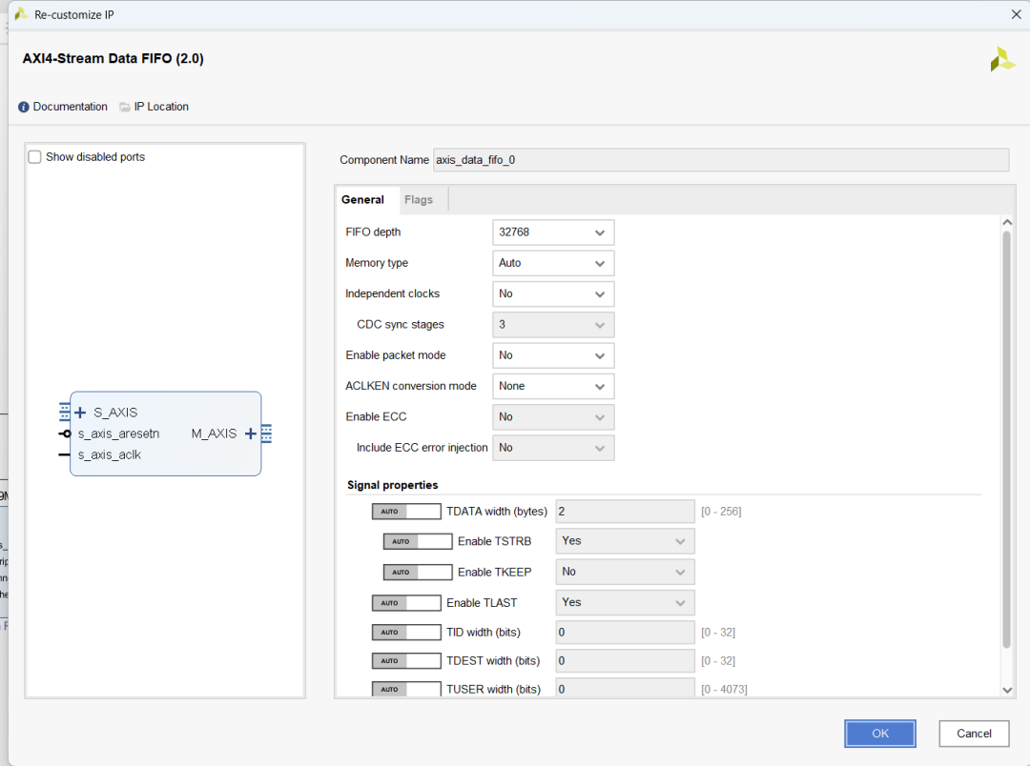Click the IP Location folder icon
The image size is (1030, 766).
click(x=125, y=107)
